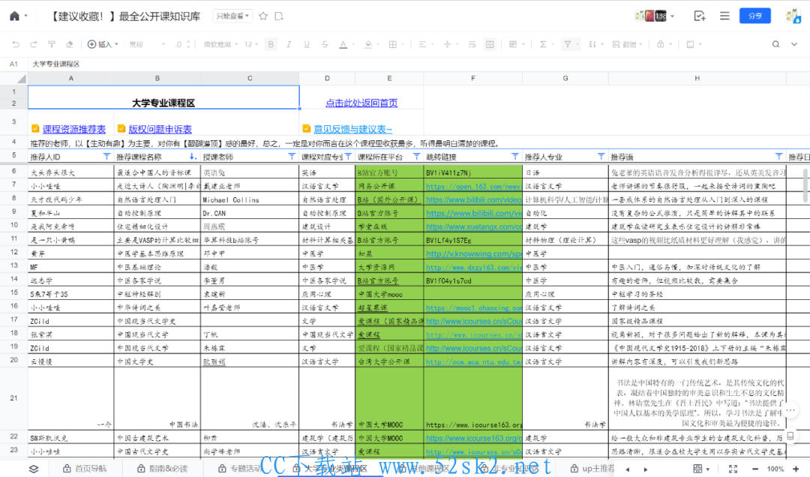Open the 插入 insert dropdown

tap(103, 44)
